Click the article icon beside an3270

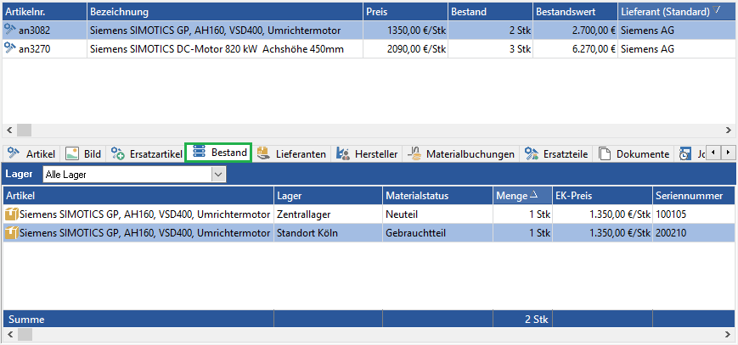(x=10, y=48)
